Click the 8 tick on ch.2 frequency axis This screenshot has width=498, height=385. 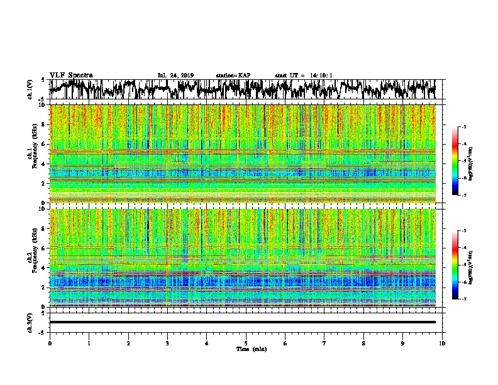[43, 229]
